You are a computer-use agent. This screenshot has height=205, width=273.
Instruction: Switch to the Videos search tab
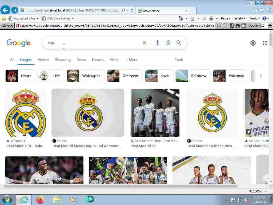[x=43, y=60]
